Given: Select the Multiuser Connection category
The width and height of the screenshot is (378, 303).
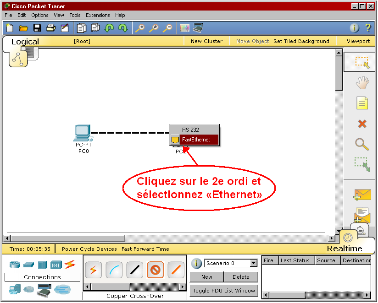Looking at the screenshot, I should pyautogui.click(x=62, y=289).
